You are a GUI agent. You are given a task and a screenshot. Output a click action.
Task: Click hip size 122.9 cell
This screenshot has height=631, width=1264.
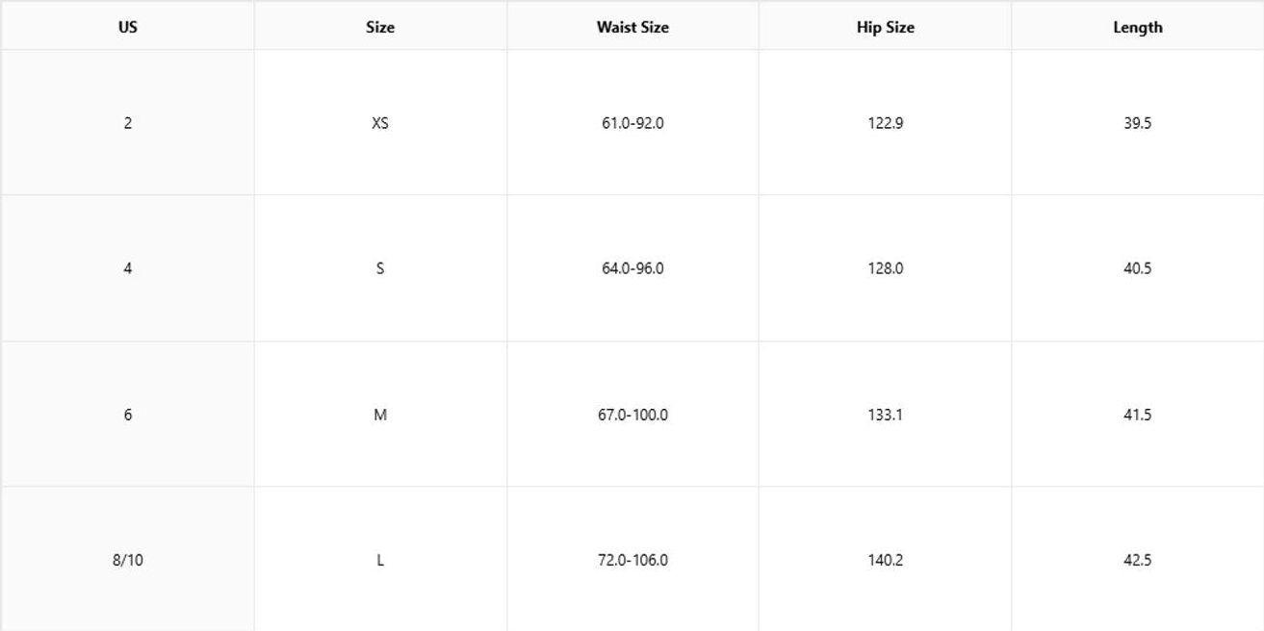tap(886, 123)
